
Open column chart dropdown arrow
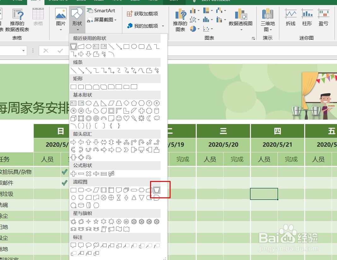pos(199,10)
